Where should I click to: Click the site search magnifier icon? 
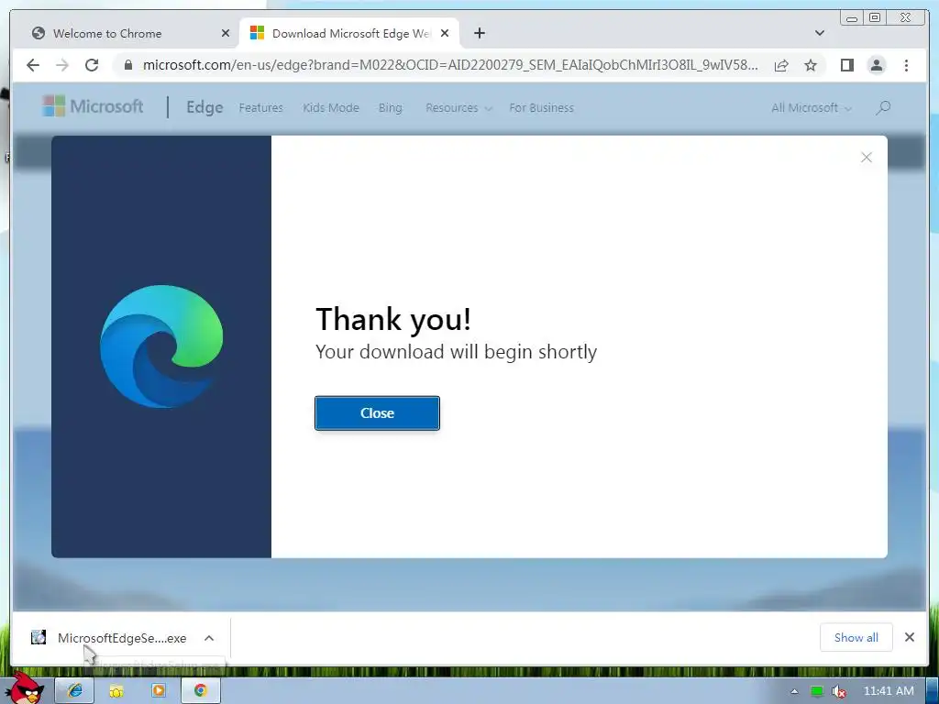tap(883, 108)
